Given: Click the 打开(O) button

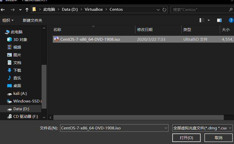Looking at the screenshot, I should 186,138.
